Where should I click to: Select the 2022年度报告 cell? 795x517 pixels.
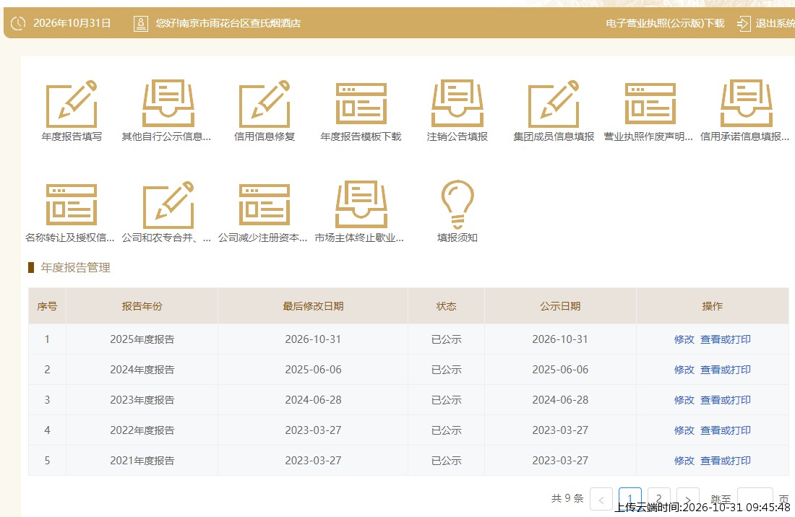coord(142,430)
